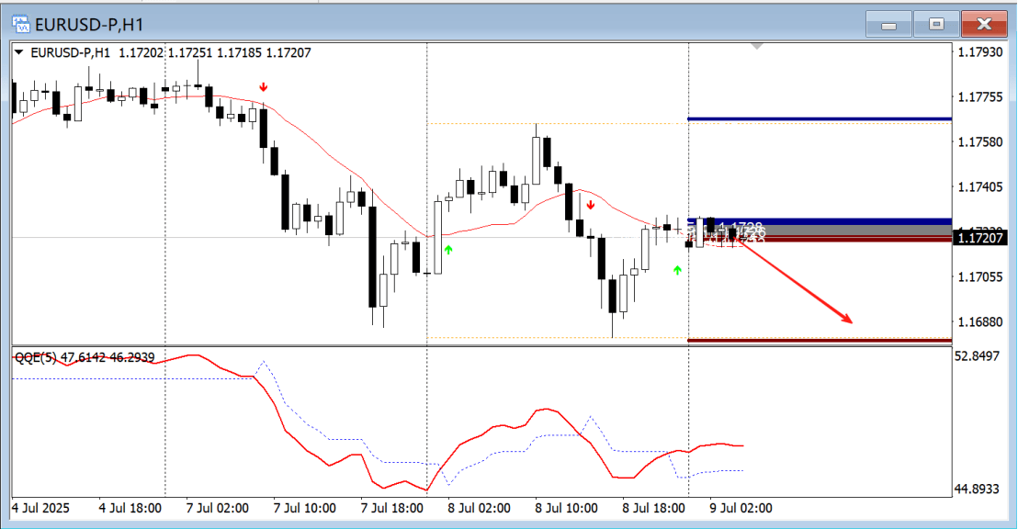Select the green buy arrow near 8 Jul 02:00
1018x529 pixels.
point(448,249)
